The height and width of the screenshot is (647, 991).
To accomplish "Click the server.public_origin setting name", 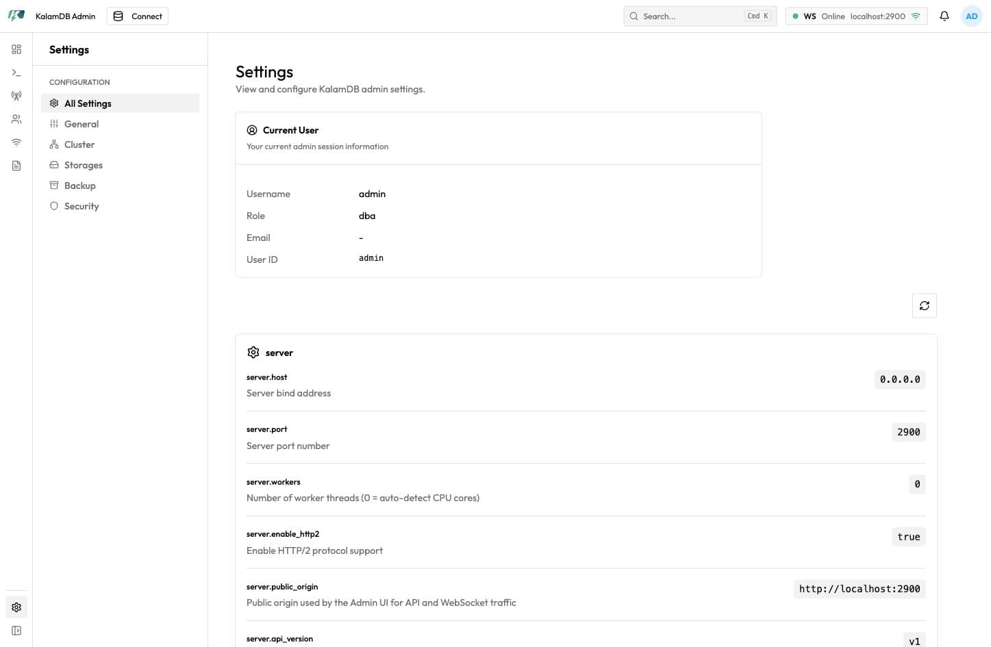I will [282, 587].
